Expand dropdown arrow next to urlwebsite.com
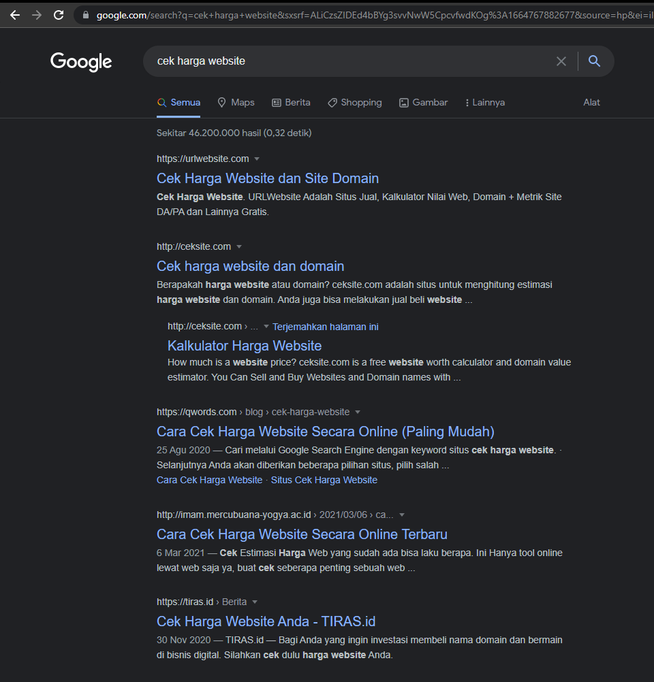This screenshot has width=654, height=682. tap(257, 159)
